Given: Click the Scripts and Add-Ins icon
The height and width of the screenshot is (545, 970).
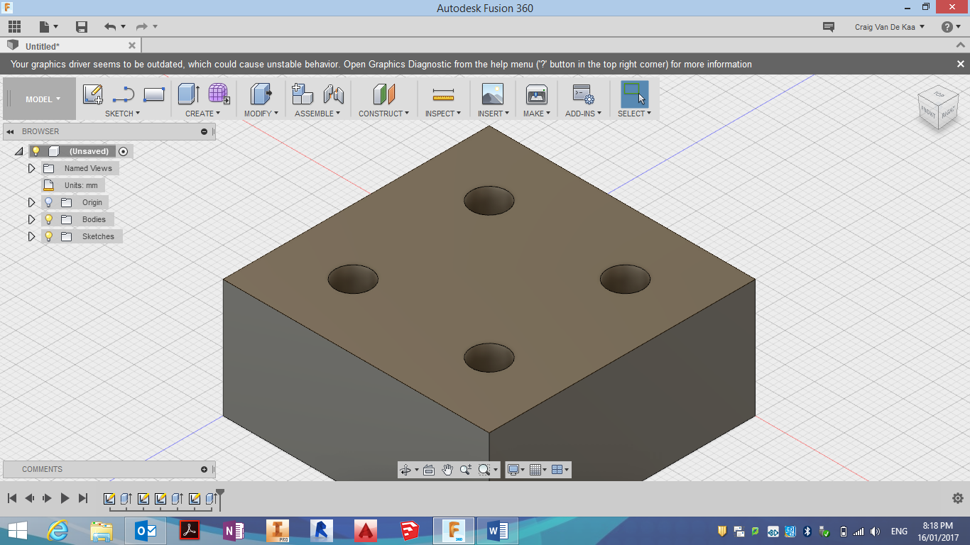Looking at the screenshot, I should coord(584,94).
